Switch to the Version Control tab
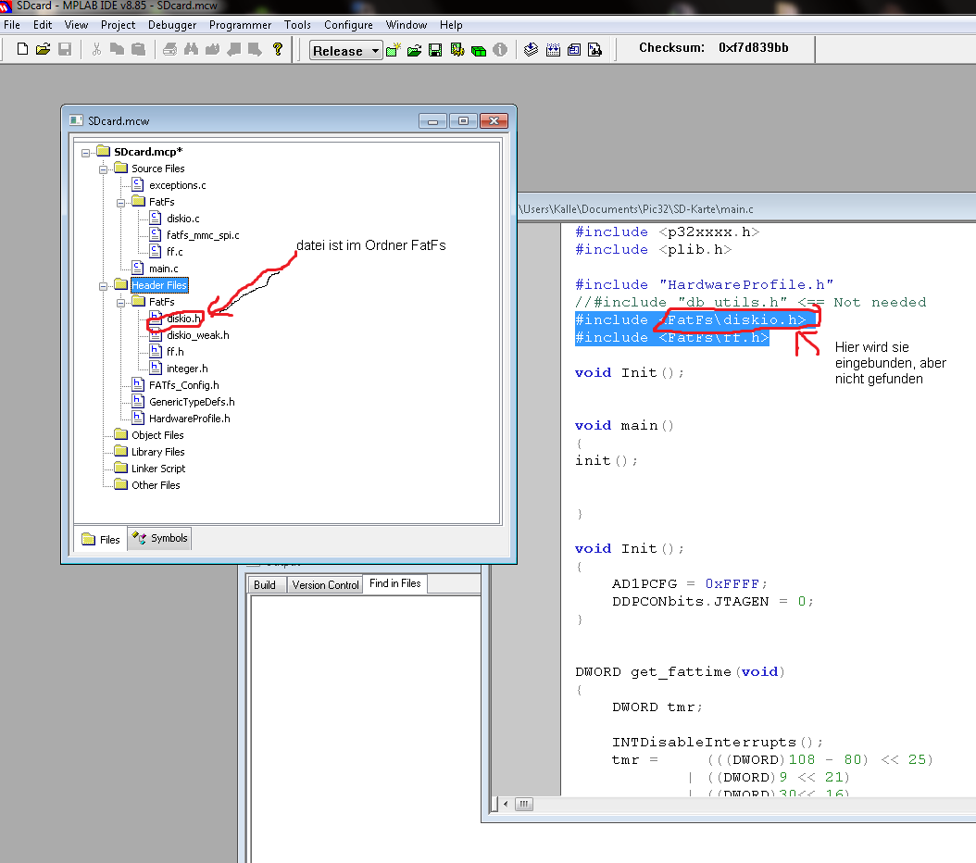 tap(325, 584)
